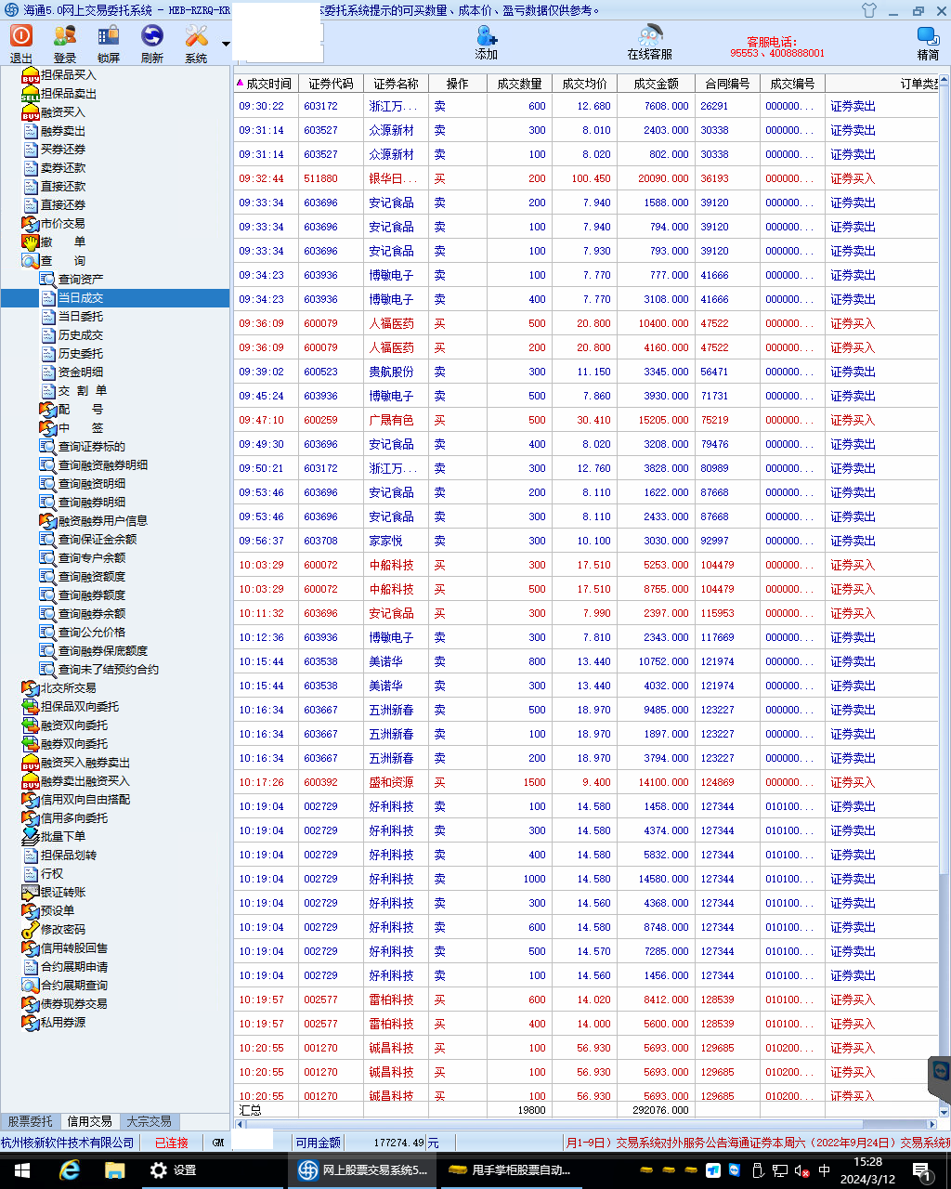Switch to the 股票委托 tab
This screenshot has width=951, height=1189.
(x=31, y=1121)
